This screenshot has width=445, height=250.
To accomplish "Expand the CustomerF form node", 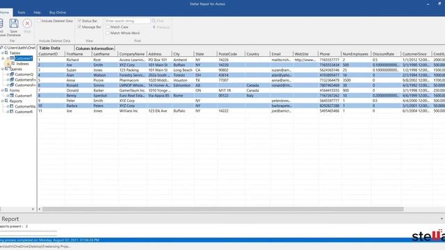I will point(8,96).
